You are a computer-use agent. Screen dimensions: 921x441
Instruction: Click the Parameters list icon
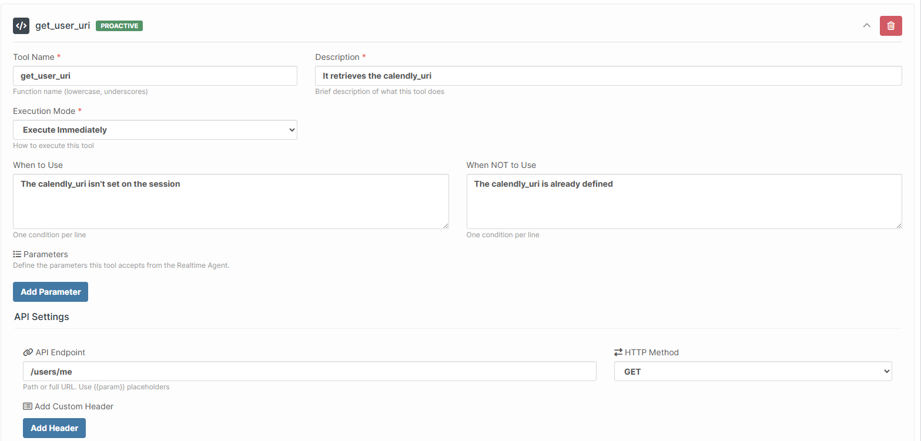17,254
